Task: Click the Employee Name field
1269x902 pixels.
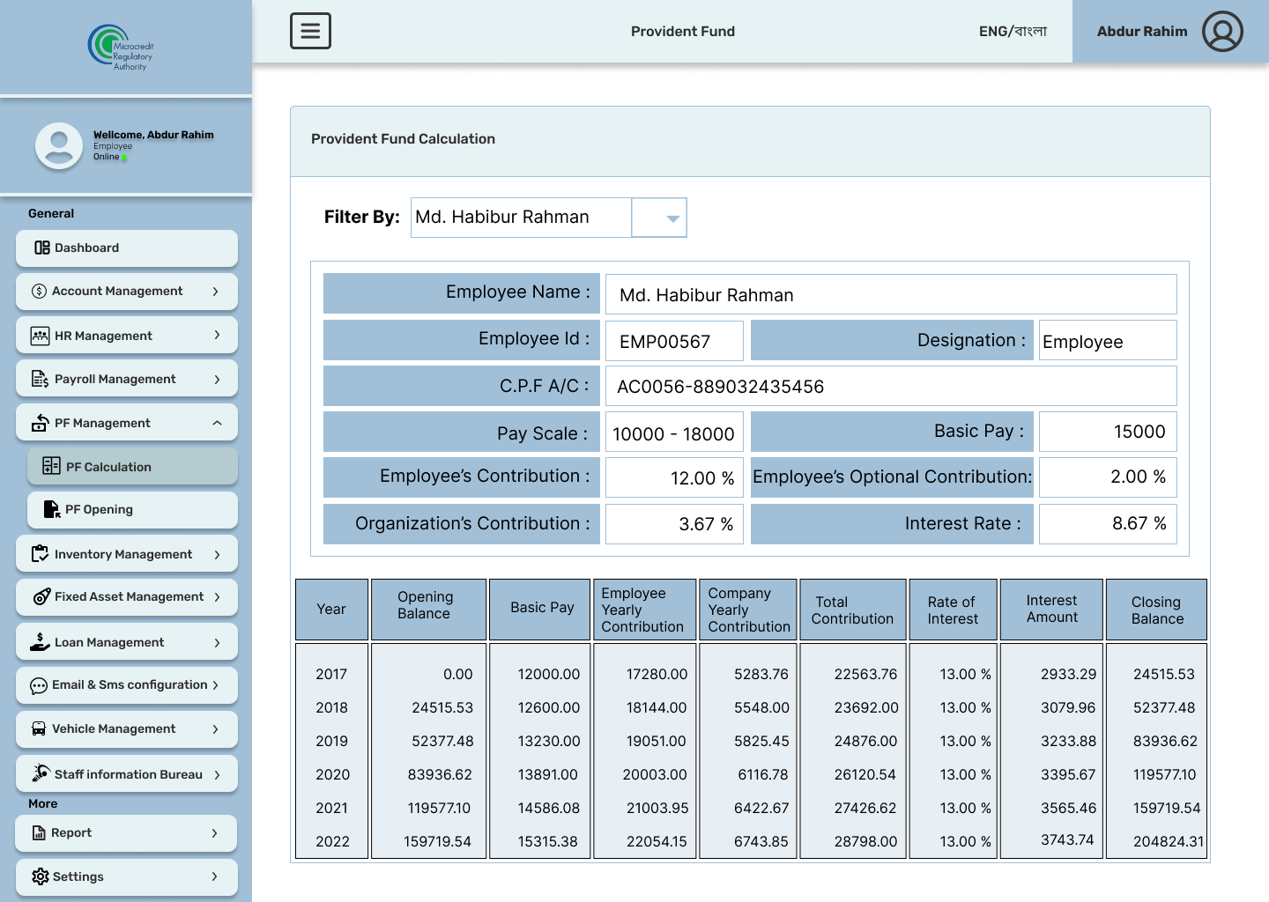Action: pyautogui.click(x=891, y=294)
